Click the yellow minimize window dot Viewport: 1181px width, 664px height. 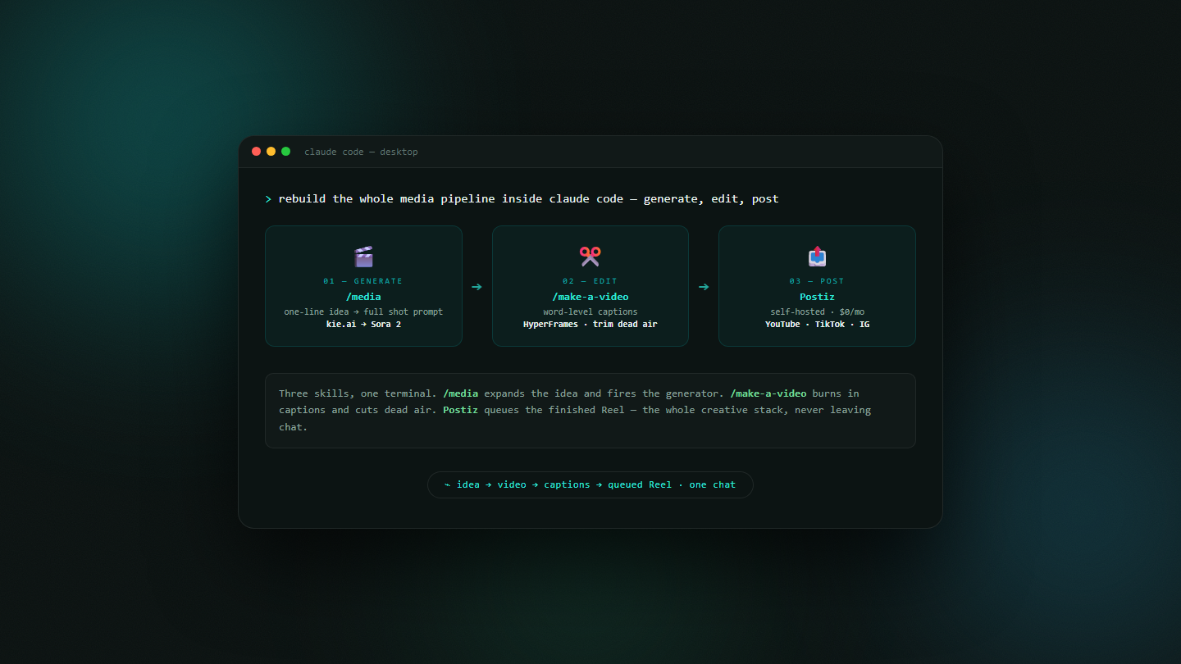271,152
